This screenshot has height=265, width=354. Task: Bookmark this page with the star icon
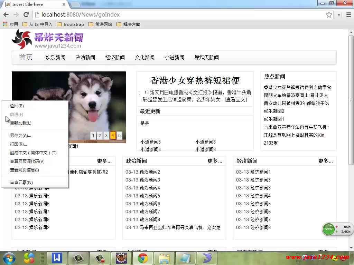coord(329,14)
